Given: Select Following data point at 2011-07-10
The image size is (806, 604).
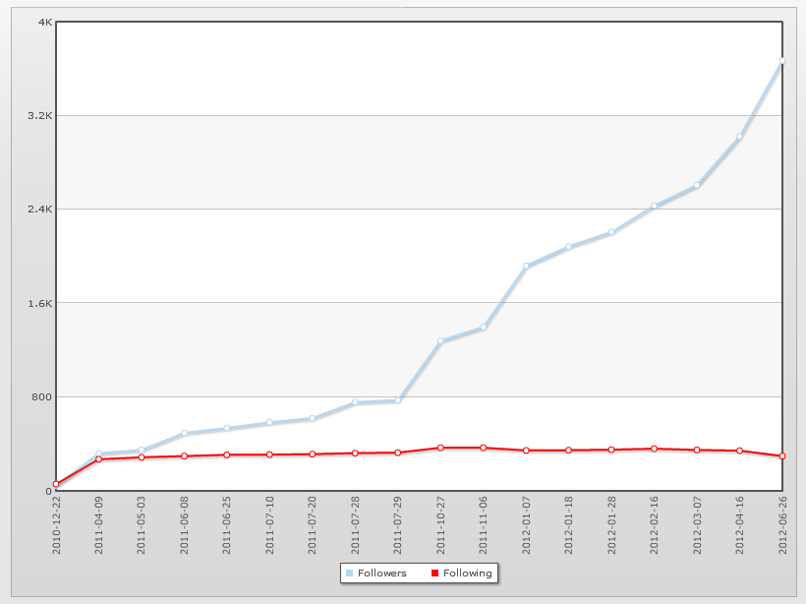Looking at the screenshot, I should [269, 454].
